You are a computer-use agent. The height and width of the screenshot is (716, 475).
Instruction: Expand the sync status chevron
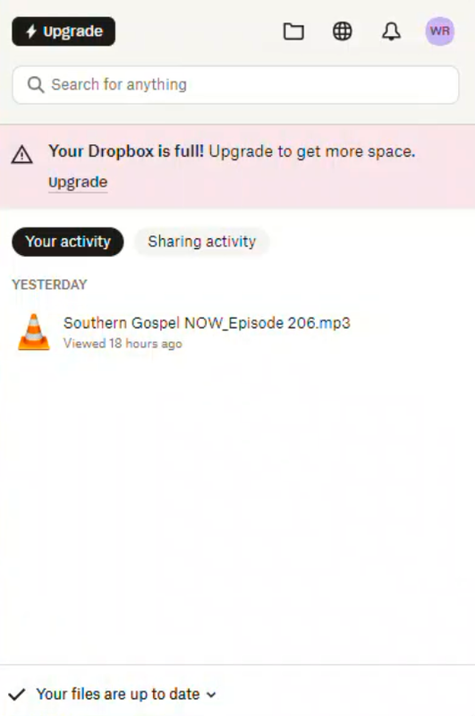[x=211, y=695]
